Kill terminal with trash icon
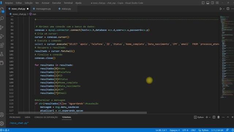Screen dimensions: 234x132 pyautogui.click(x=219, y=117)
